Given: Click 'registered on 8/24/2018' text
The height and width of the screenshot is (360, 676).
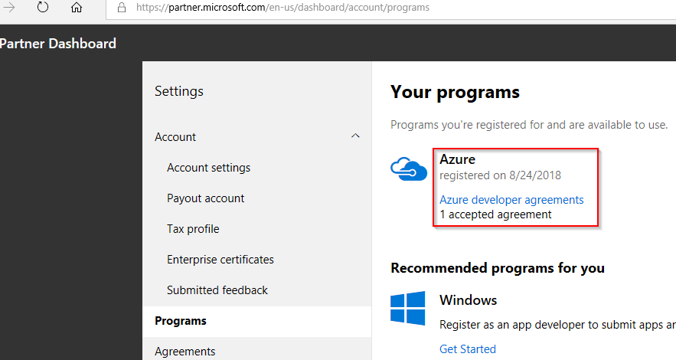Looking at the screenshot, I should coord(500,175).
